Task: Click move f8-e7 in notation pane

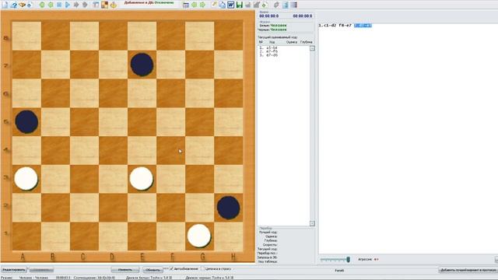Action: pyautogui.click(x=345, y=26)
